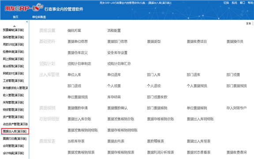
Task: Open the 窗口 menu
Action: [x=243, y=3]
